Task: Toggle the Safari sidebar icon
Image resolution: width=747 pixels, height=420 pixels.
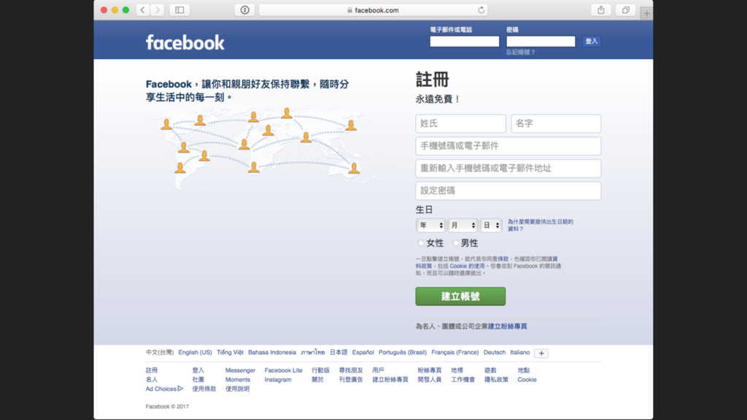Action: 179,10
